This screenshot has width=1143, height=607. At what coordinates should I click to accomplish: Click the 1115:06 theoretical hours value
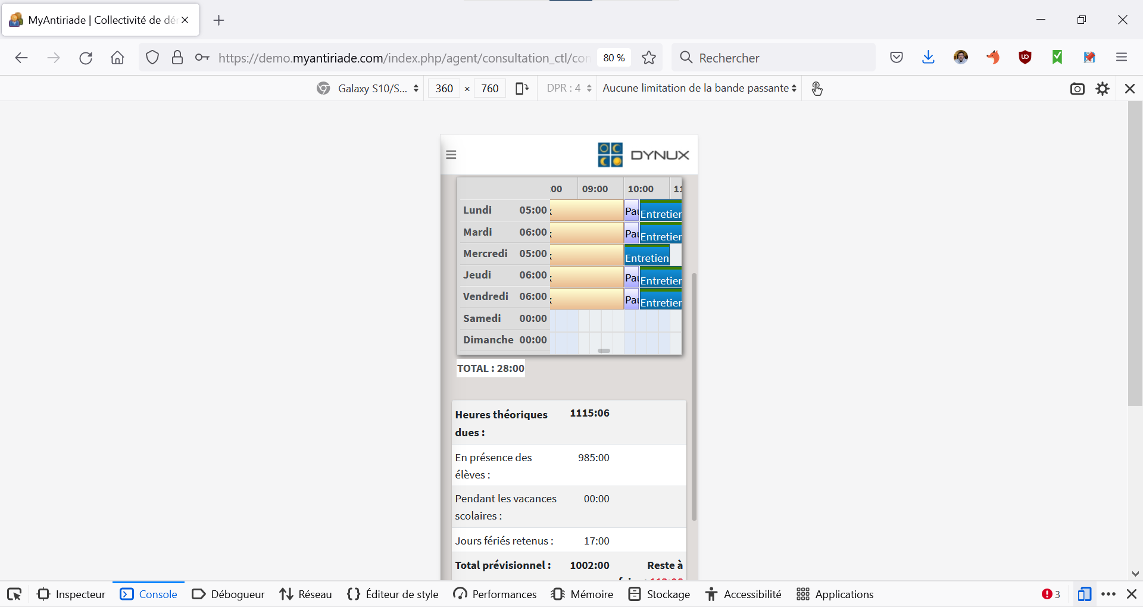589,413
